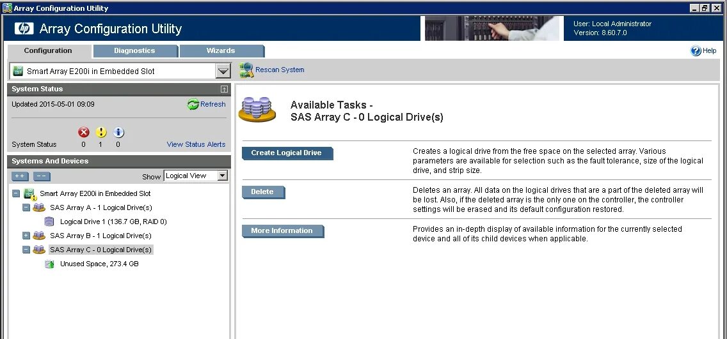Open the View Status Alerts link
The image size is (727, 339).
196,144
